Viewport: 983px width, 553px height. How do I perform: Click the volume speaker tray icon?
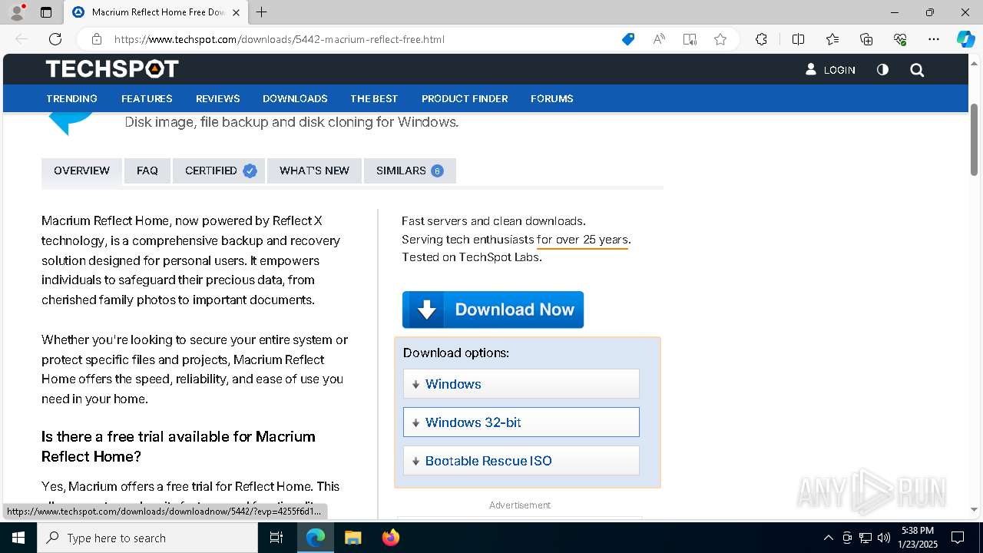884,538
